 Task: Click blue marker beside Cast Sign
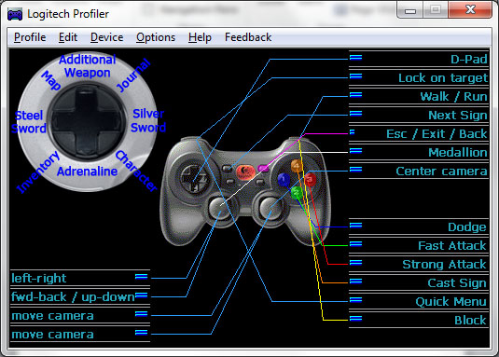pos(355,281)
